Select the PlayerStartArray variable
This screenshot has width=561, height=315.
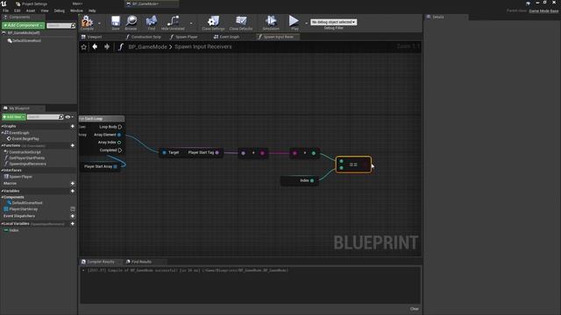pyautogui.click(x=24, y=209)
